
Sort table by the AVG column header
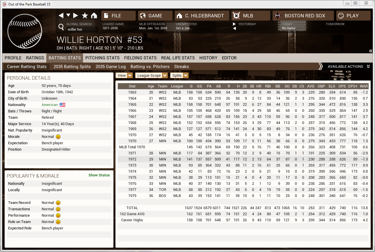[311, 86]
